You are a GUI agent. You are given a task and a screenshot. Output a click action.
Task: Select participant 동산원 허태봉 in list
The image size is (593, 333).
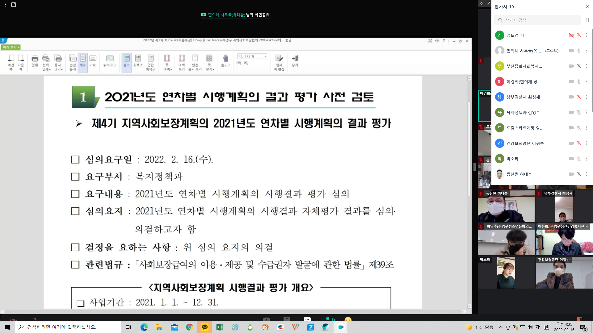[x=542, y=174]
